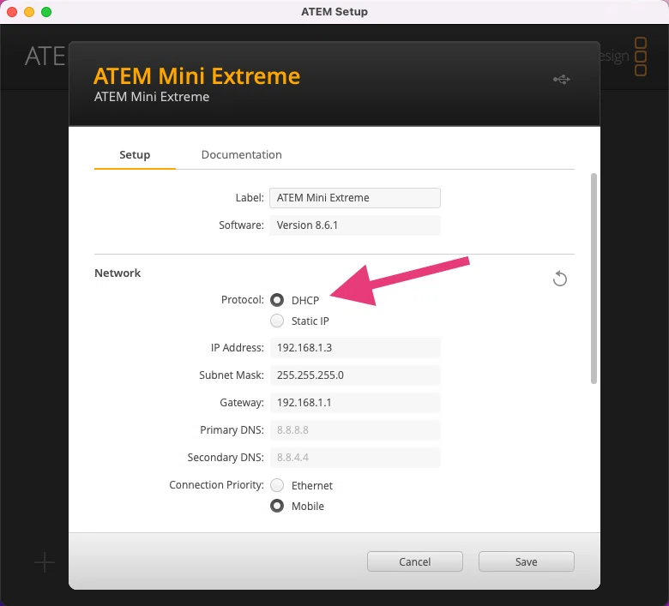Click the USB connection icon
Screen dimensions: 669x606
(562, 80)
